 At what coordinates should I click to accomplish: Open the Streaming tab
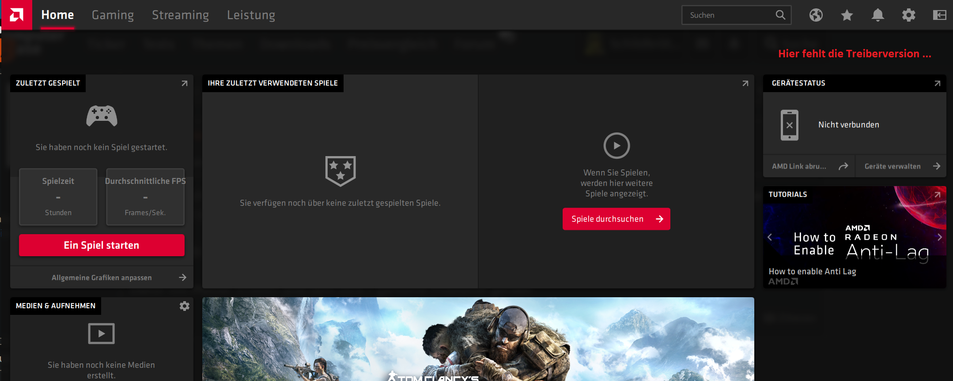[181, 15]
